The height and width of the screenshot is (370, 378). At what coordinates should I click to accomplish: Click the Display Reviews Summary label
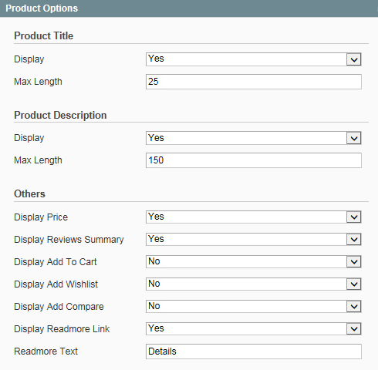click(x=69, y=240)
